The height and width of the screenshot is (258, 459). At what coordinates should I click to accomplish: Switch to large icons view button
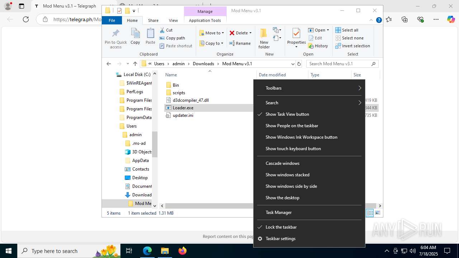[x=377, y=213]
